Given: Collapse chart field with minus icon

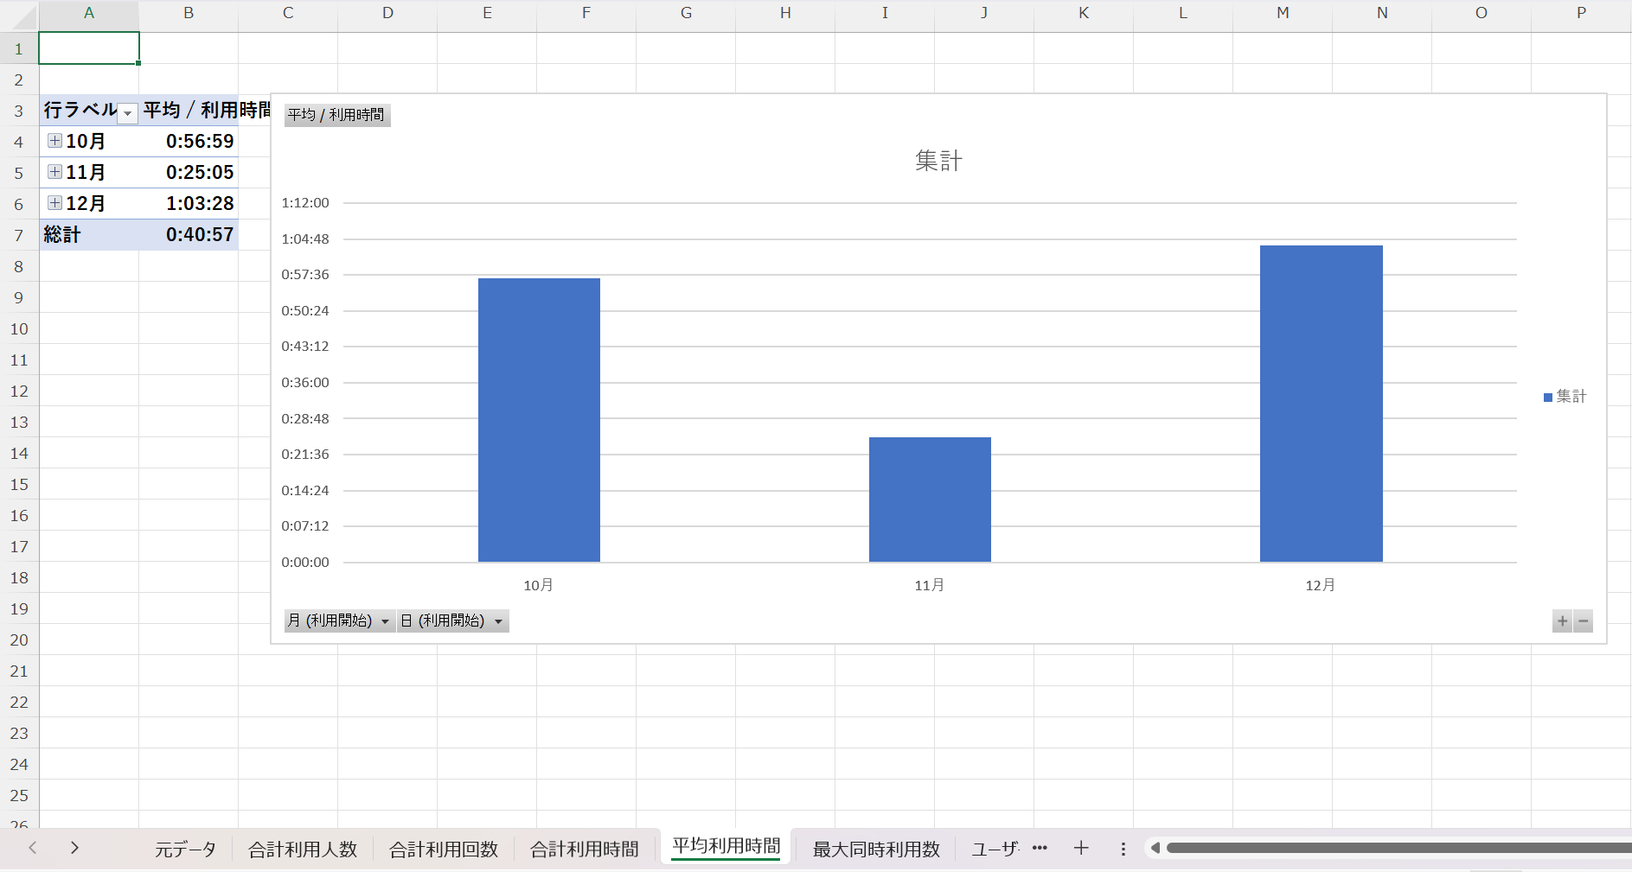Looking at the screenshot, I should pos(1584,621).
